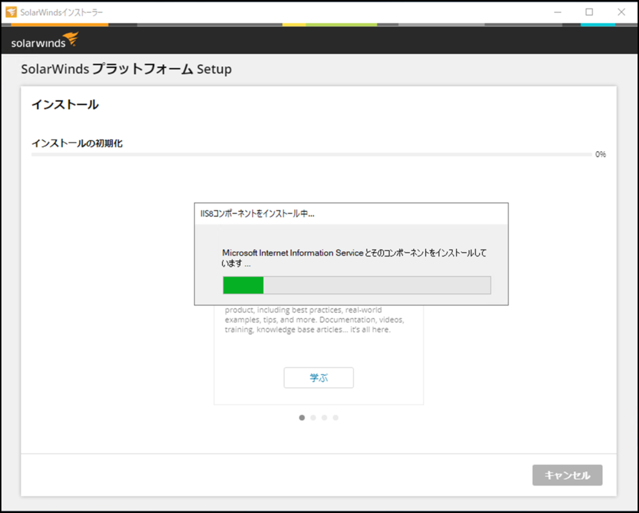Click the インストールの初期化 label

(x=77, y=144)
